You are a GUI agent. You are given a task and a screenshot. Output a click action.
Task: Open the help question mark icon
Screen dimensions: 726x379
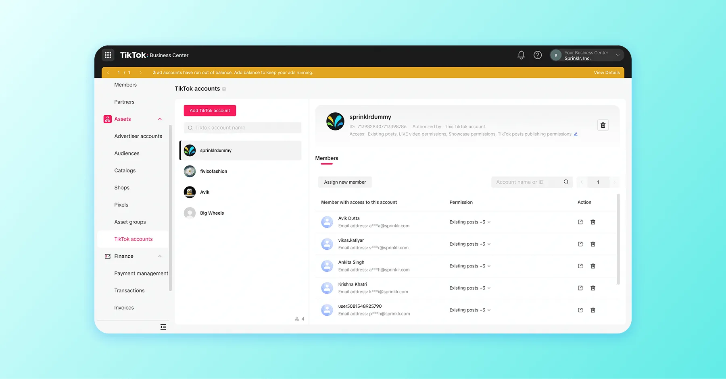[538, 55]
